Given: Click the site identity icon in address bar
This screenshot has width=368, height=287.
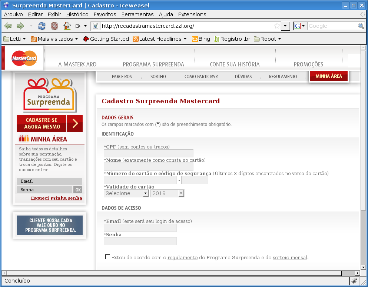Looking at the screenshot, I should pyautogui.click(x=96, y=26).
